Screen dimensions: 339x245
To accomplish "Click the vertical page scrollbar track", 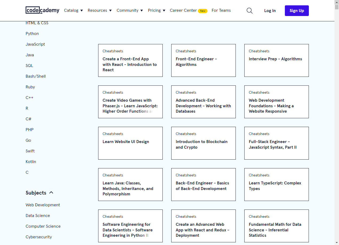I will [x=337, y=133].
